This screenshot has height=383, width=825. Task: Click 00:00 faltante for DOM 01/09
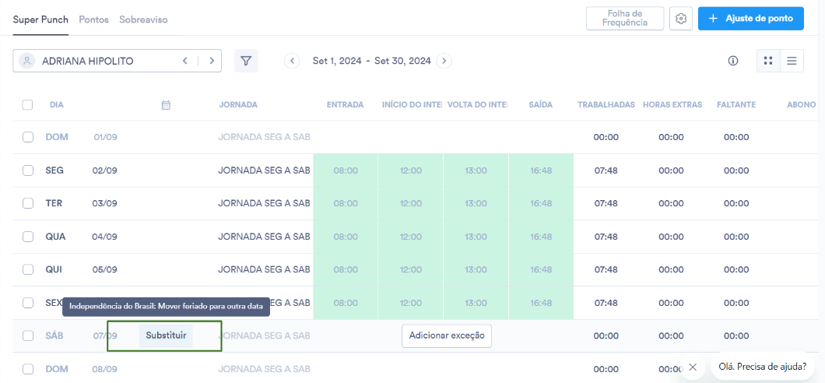736,137
